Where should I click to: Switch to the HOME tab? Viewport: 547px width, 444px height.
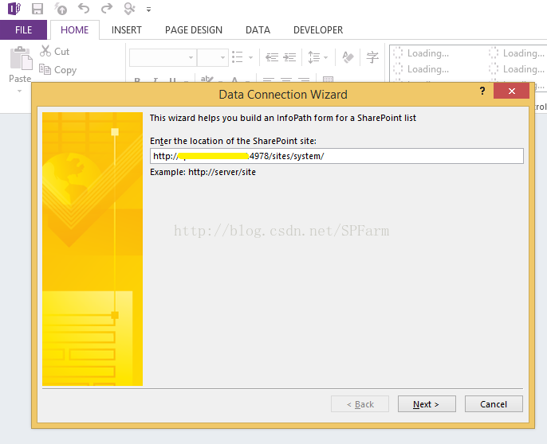coord(75,30)
